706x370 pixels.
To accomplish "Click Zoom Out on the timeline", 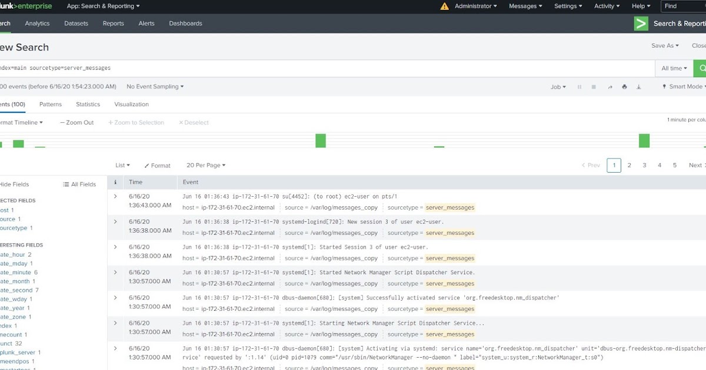I will click(76, 122).
